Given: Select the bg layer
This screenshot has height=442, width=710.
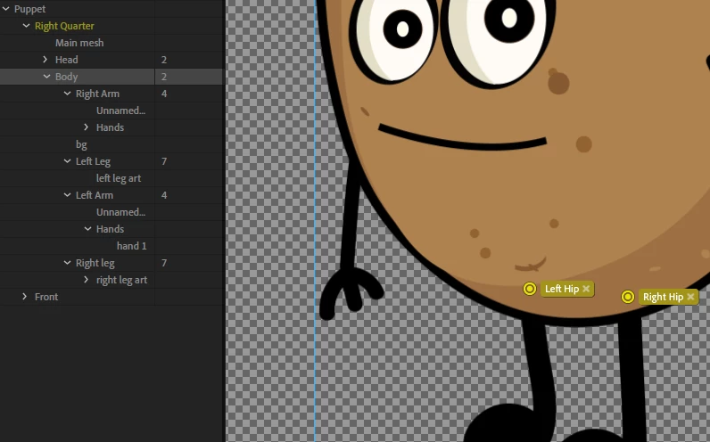Looking at the screenshot, I should tap(81, 144).
